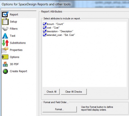Toggle the extended_cost "Ext. Cost" checkbox
The image size is (129, 116).
click(x=45, y=35)
